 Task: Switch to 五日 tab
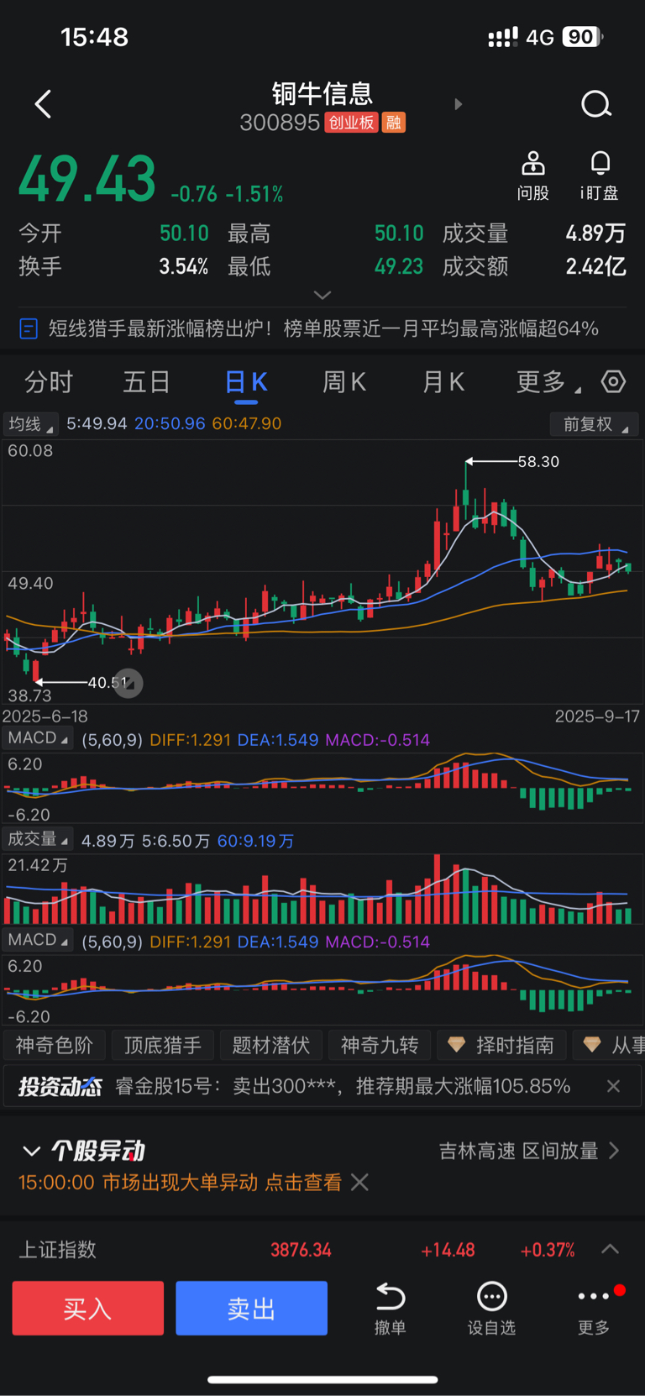147,382
